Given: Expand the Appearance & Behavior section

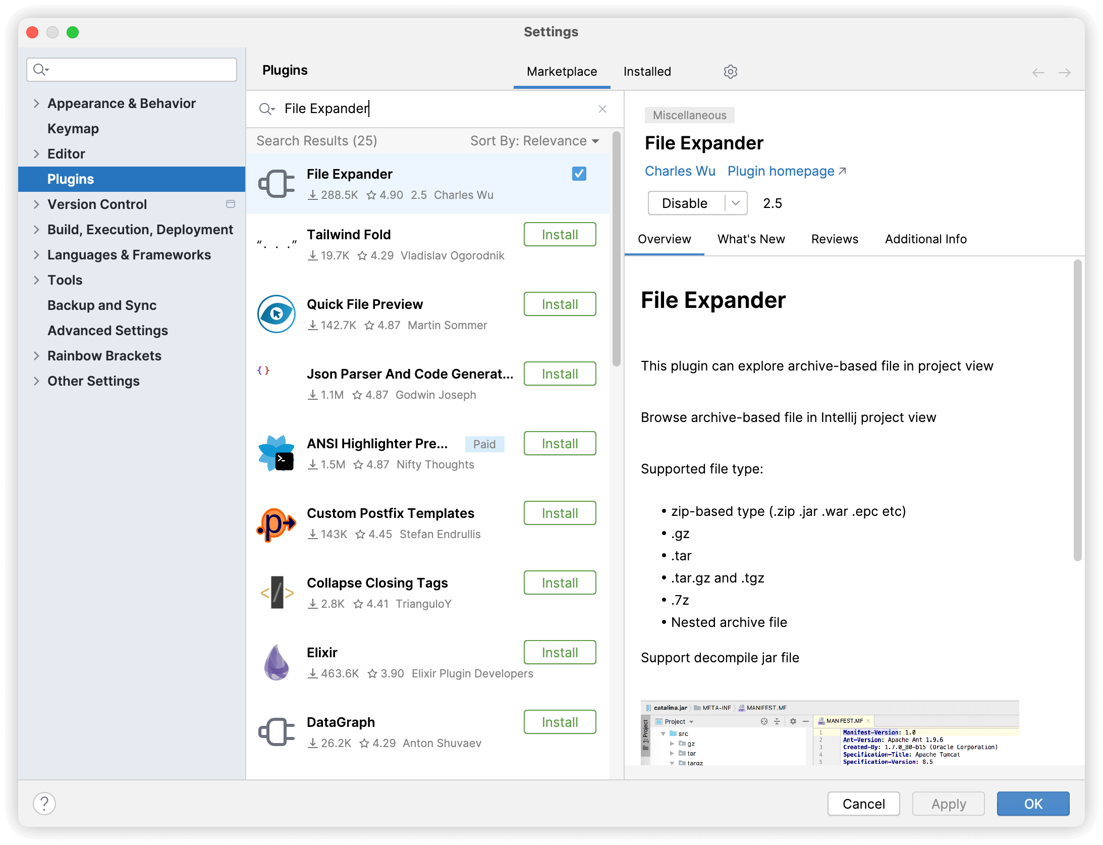Looking at the screenshot, I should 36,103.
